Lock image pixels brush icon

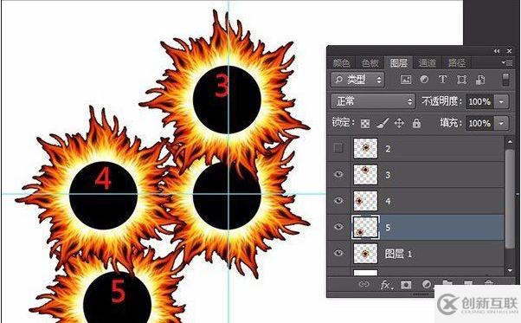(383, 123)
